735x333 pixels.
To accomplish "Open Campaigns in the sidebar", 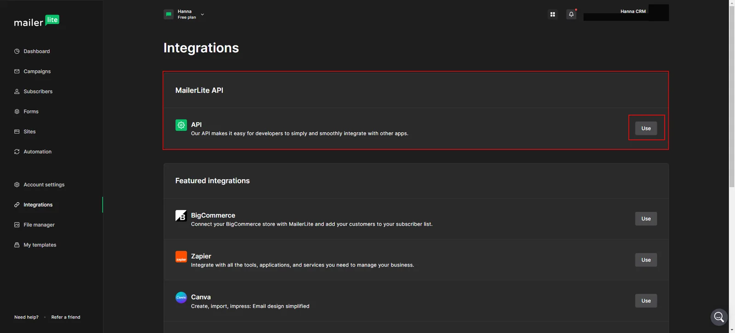I will [x=37, y=72].
